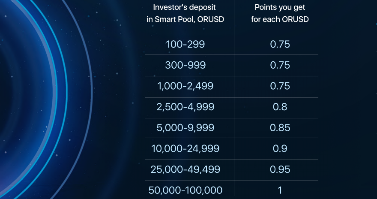Select the 10,000-24,999 deposit range cell

(185, 148)
